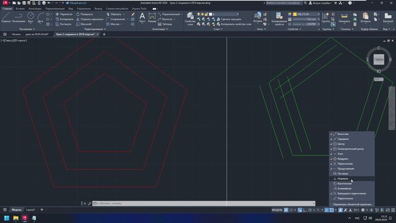Expand the Layers (Слои) panel
The image size is (396, 223).
point(218,29)
